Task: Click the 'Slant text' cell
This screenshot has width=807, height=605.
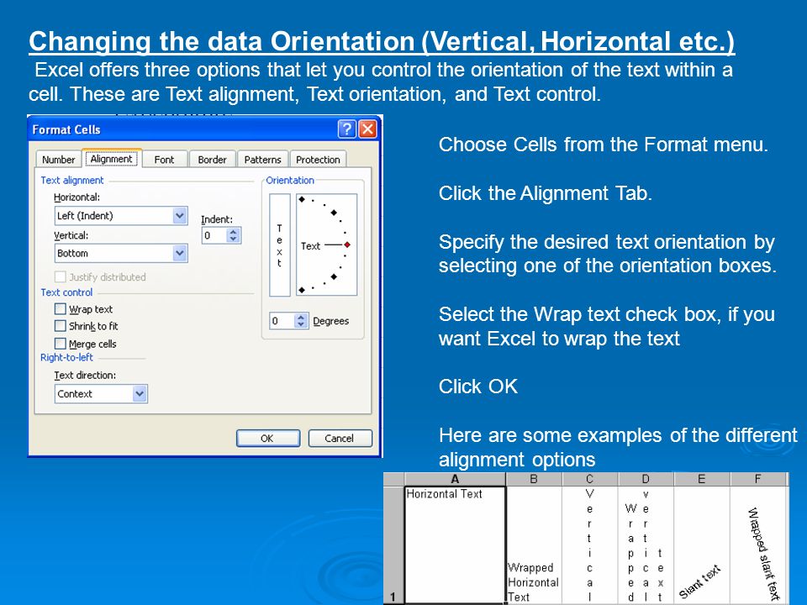Action: point(702,544)
